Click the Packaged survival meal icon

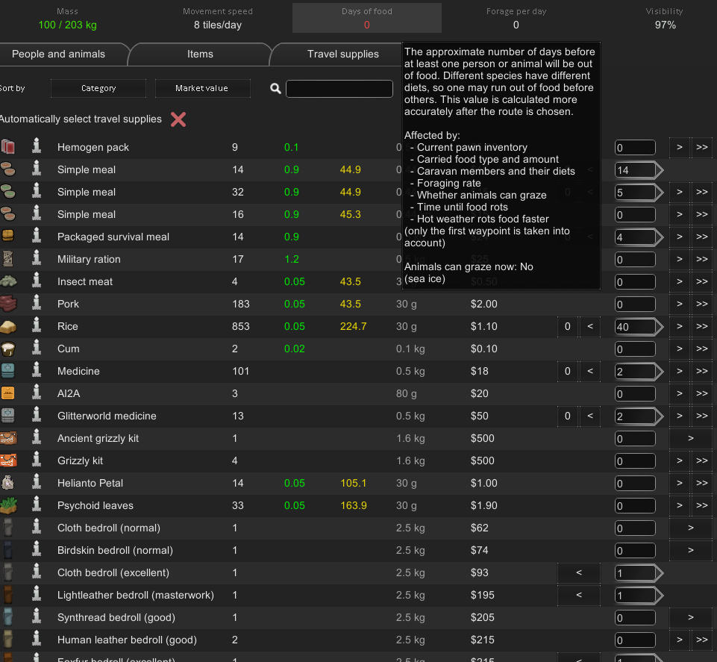click(x=8, y=237)
